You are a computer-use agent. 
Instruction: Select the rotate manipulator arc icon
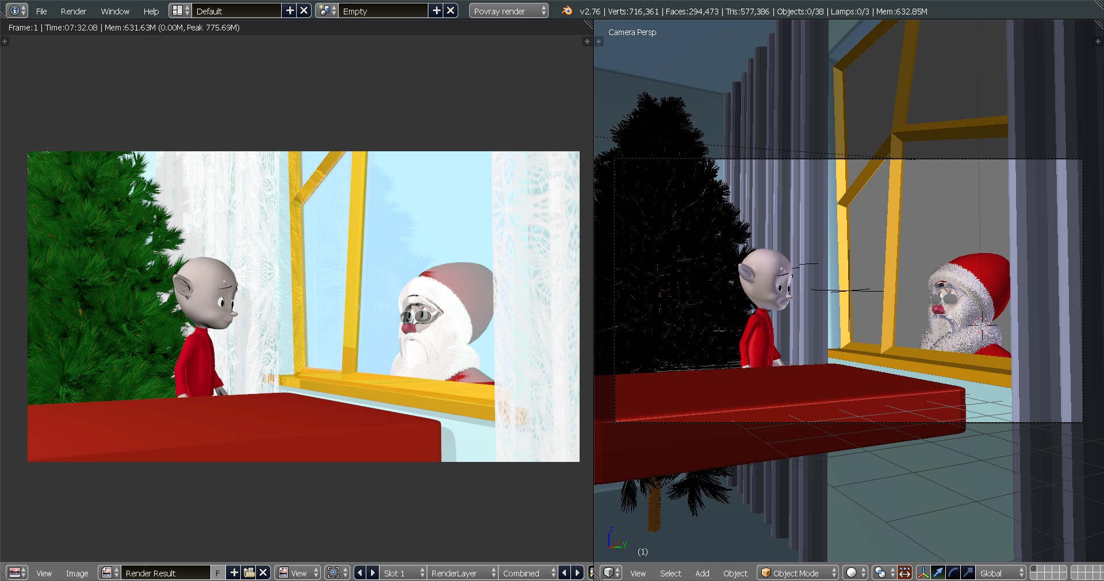[953, 572]
